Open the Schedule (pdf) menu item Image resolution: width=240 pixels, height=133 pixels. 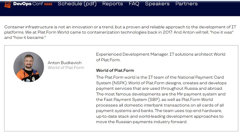[77, 4]
